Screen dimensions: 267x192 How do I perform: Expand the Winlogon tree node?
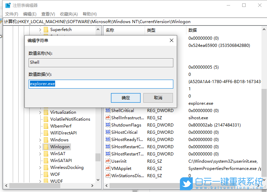(40, 147)
